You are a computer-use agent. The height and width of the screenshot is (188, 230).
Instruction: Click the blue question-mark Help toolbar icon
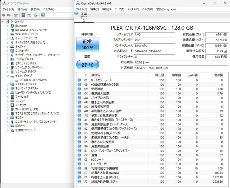click(23, 15)
